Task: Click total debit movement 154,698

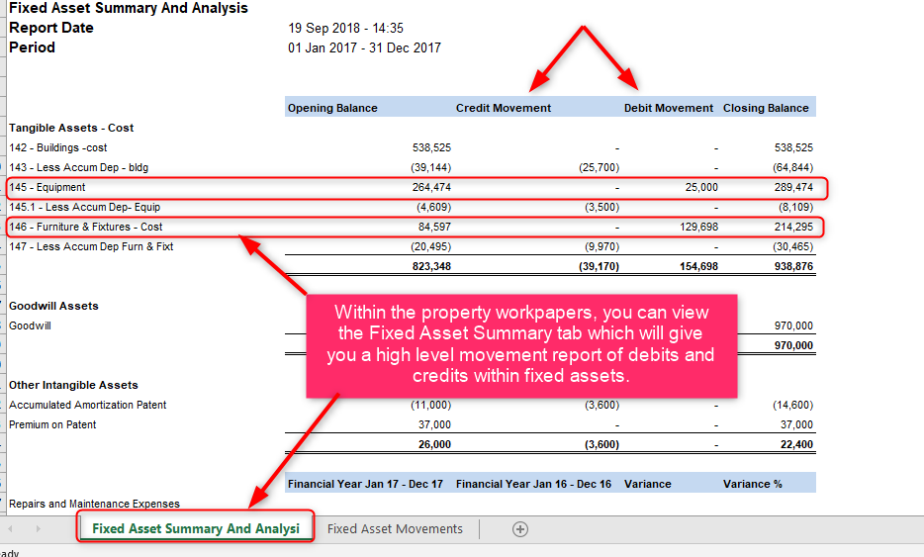Action: coord(698,266)
